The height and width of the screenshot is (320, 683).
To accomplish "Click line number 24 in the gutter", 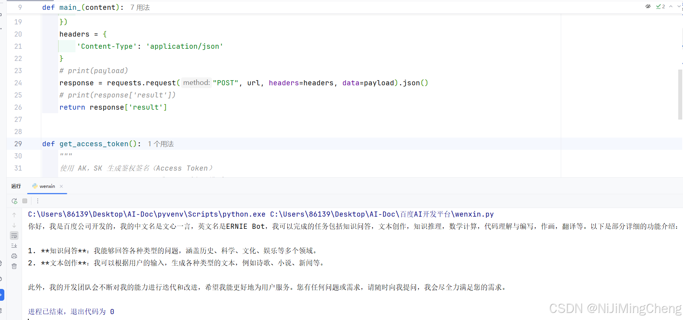I will [x=18, y=83].
